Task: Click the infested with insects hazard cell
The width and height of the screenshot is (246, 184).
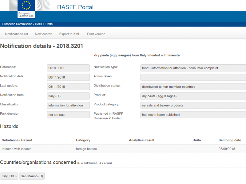Action: (x=17, y=149)
